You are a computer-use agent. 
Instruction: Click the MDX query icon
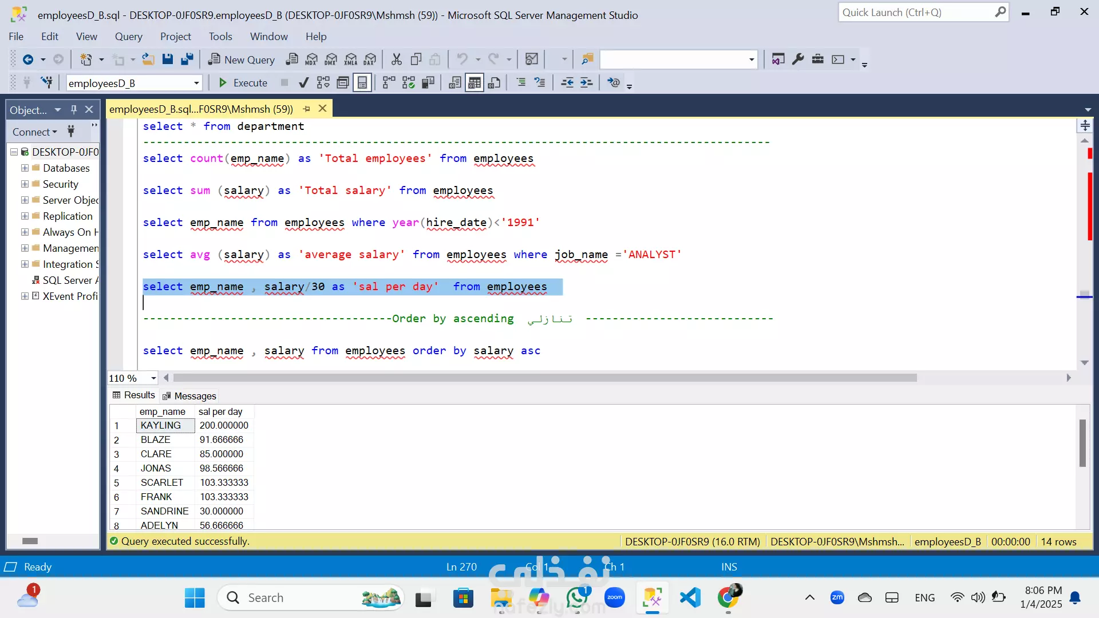tap(311, 59)
